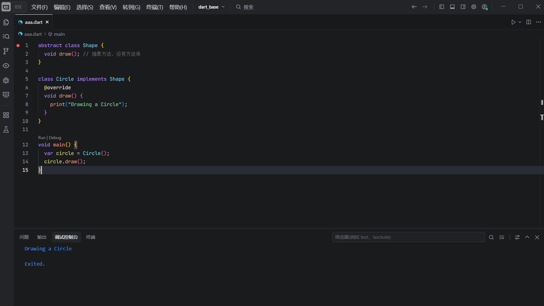The height and width of the screenshot is (306, 544).
Task: Open Source Control branch icon
Action: pos(6,51)
